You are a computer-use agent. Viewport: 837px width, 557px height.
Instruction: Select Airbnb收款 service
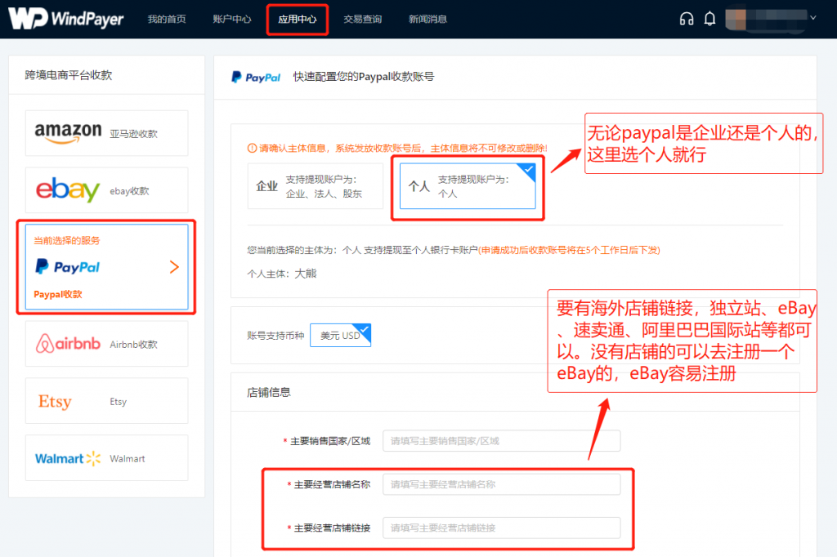click(x=107, y=344)
